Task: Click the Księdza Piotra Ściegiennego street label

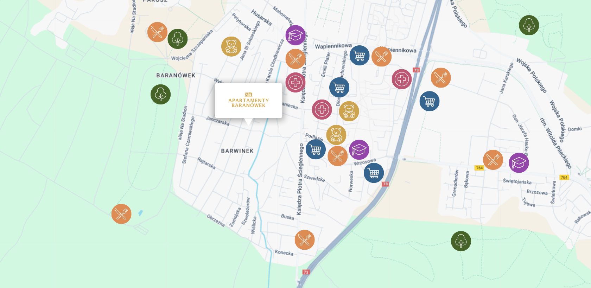Action: (x=300, y=179)
